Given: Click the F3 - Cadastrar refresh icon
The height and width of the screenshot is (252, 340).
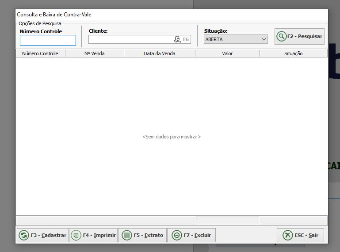Looking at the screenshot, I should pos(23,235).
